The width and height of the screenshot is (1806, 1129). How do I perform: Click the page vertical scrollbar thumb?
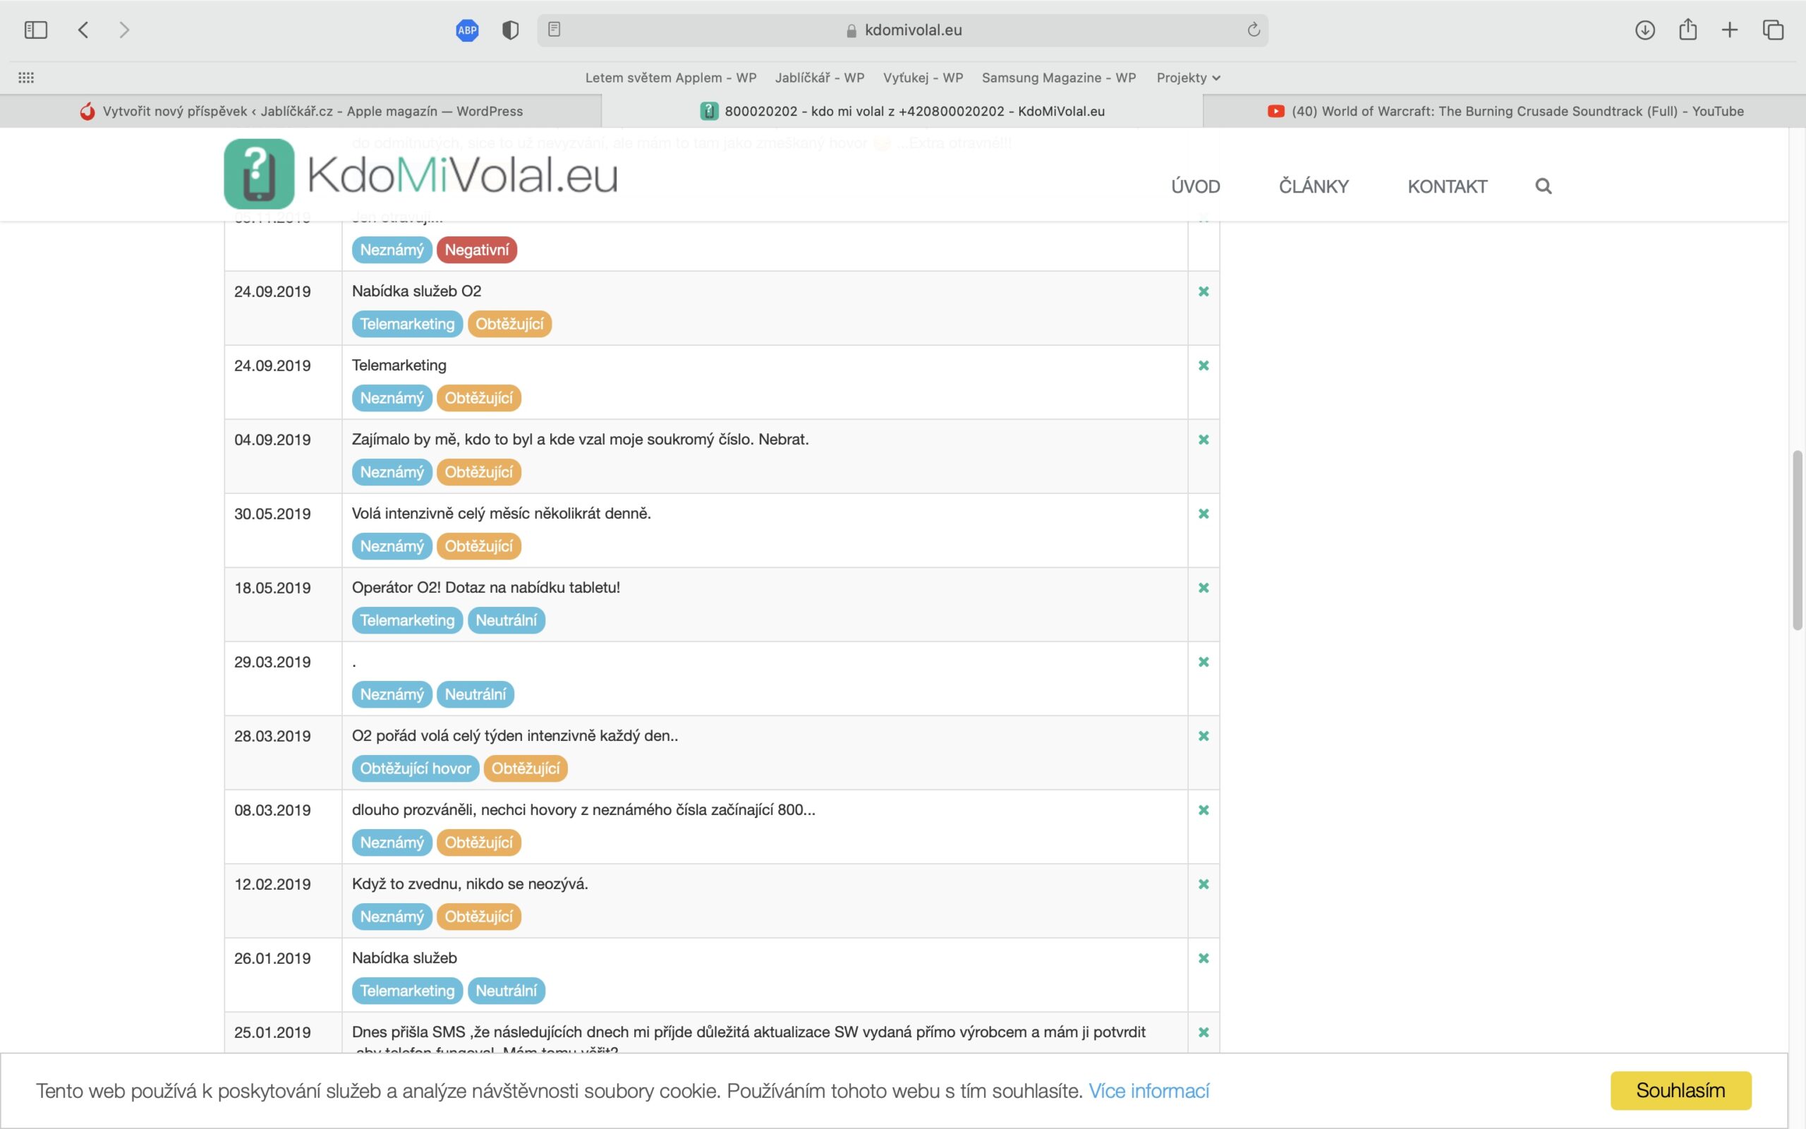[1797, 541]
